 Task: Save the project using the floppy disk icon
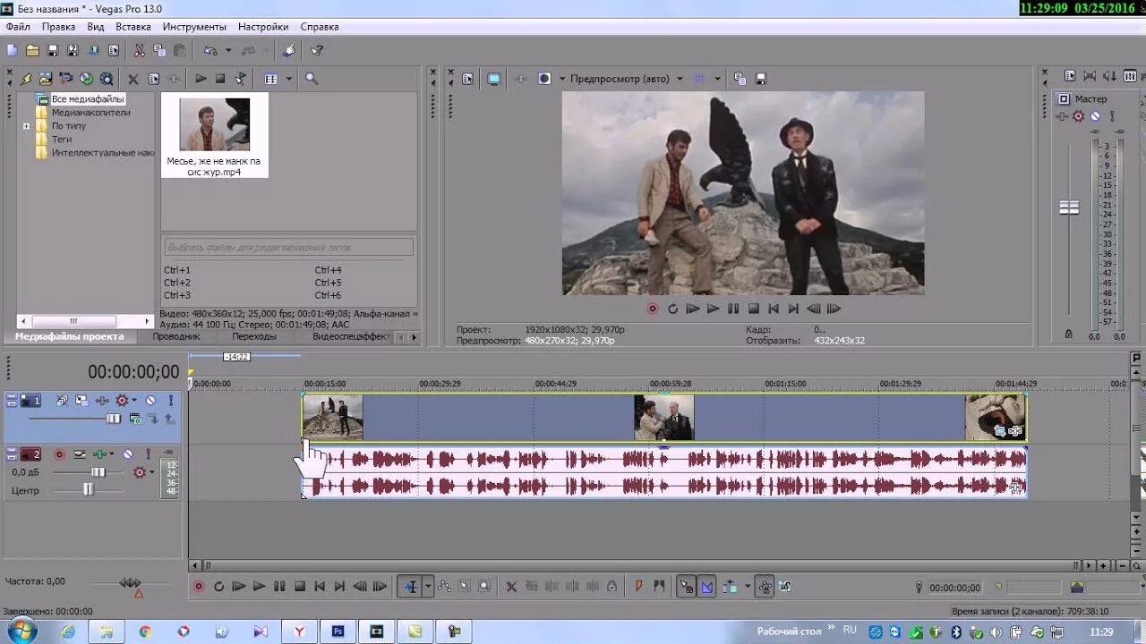(52, 51)
